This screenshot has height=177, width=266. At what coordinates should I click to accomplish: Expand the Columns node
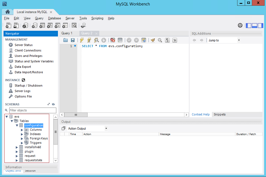coord(22,130)
